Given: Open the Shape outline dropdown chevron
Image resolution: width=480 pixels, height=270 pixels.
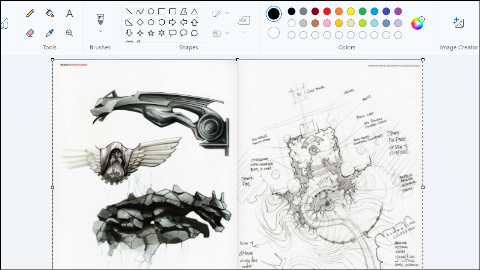Looking at the screenshot, I should (x=227, y=13).
